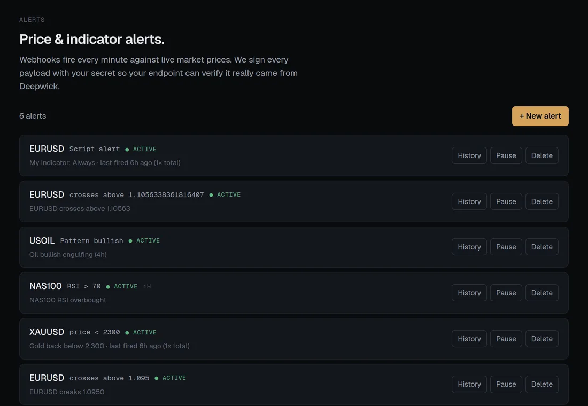The width and height of the screenshot is (588, 406).
Task: Delete the EURUSD Script alert
Action: click(542, 155)
